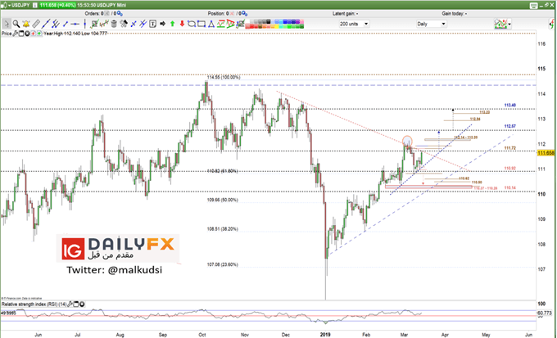Click the Relative strength index (RSI) label
The width and height of the screenshot is (557, 338).
34,304
